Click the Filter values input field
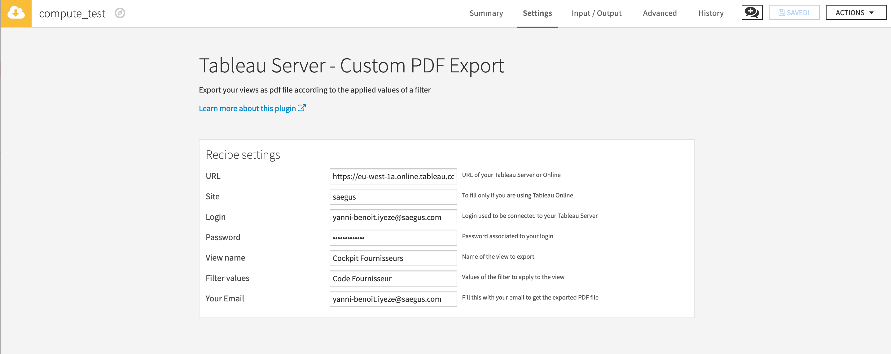 pos(393,278)
